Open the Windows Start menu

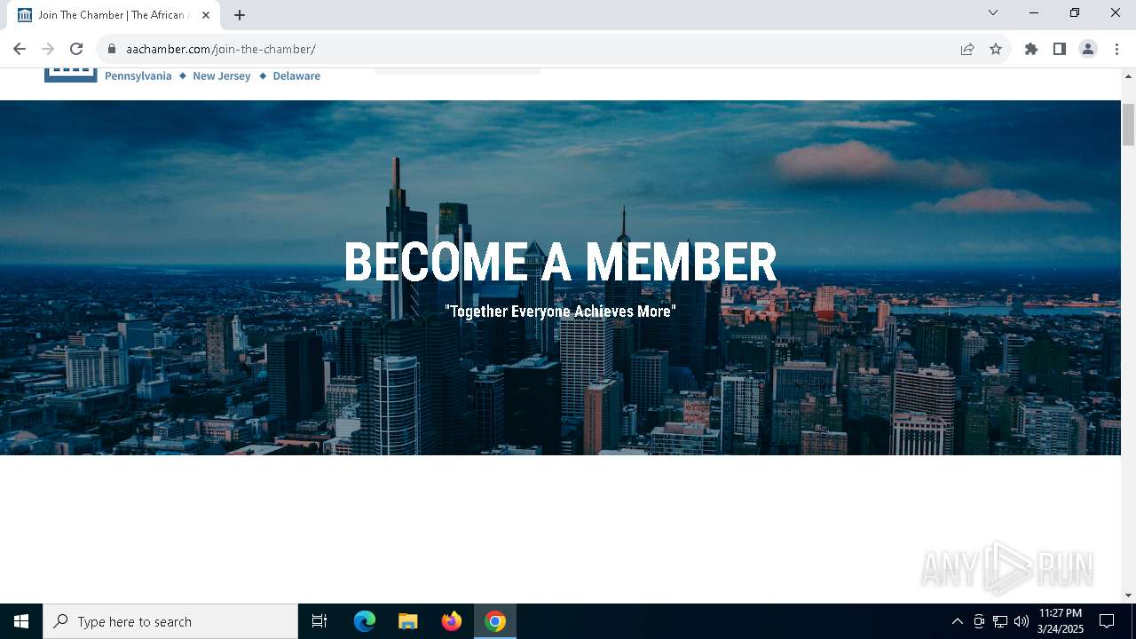[21, 621]
